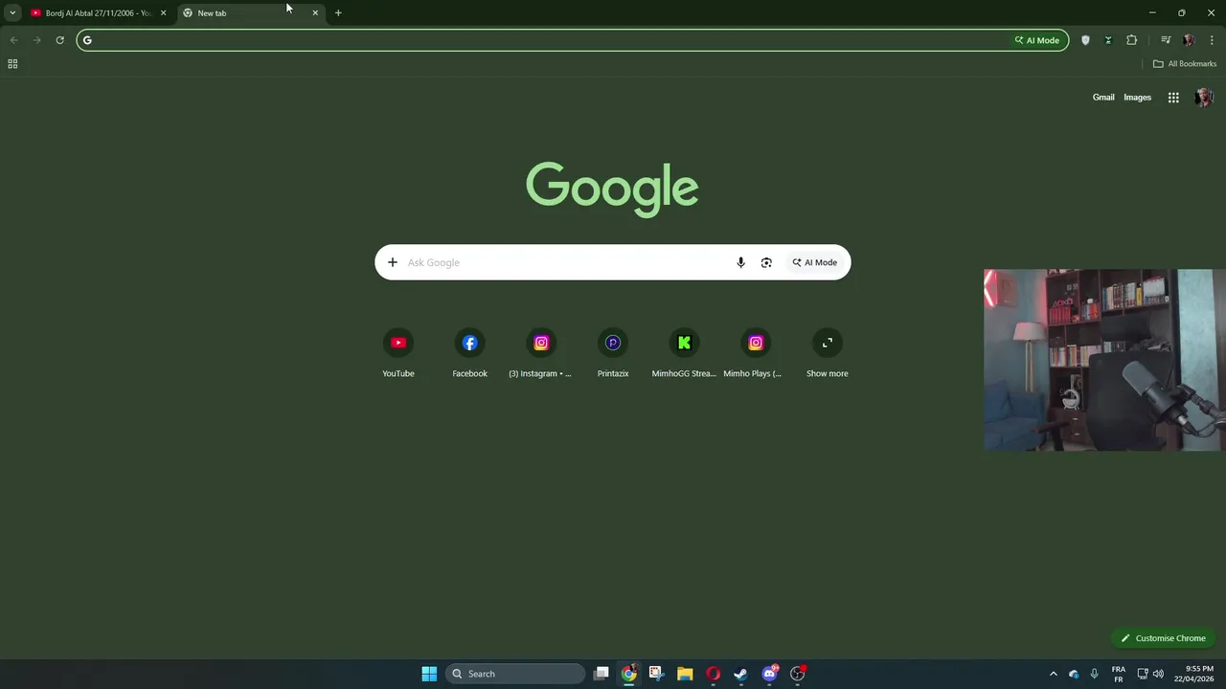Open Google Images link
The image size is (1226, 689).
coord(1137,97)
